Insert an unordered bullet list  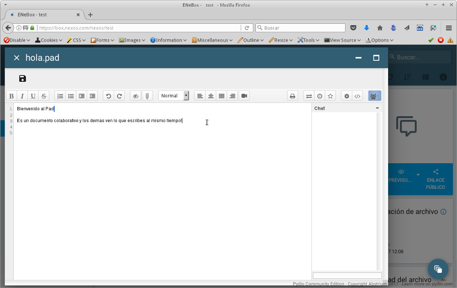click(71, 96)
